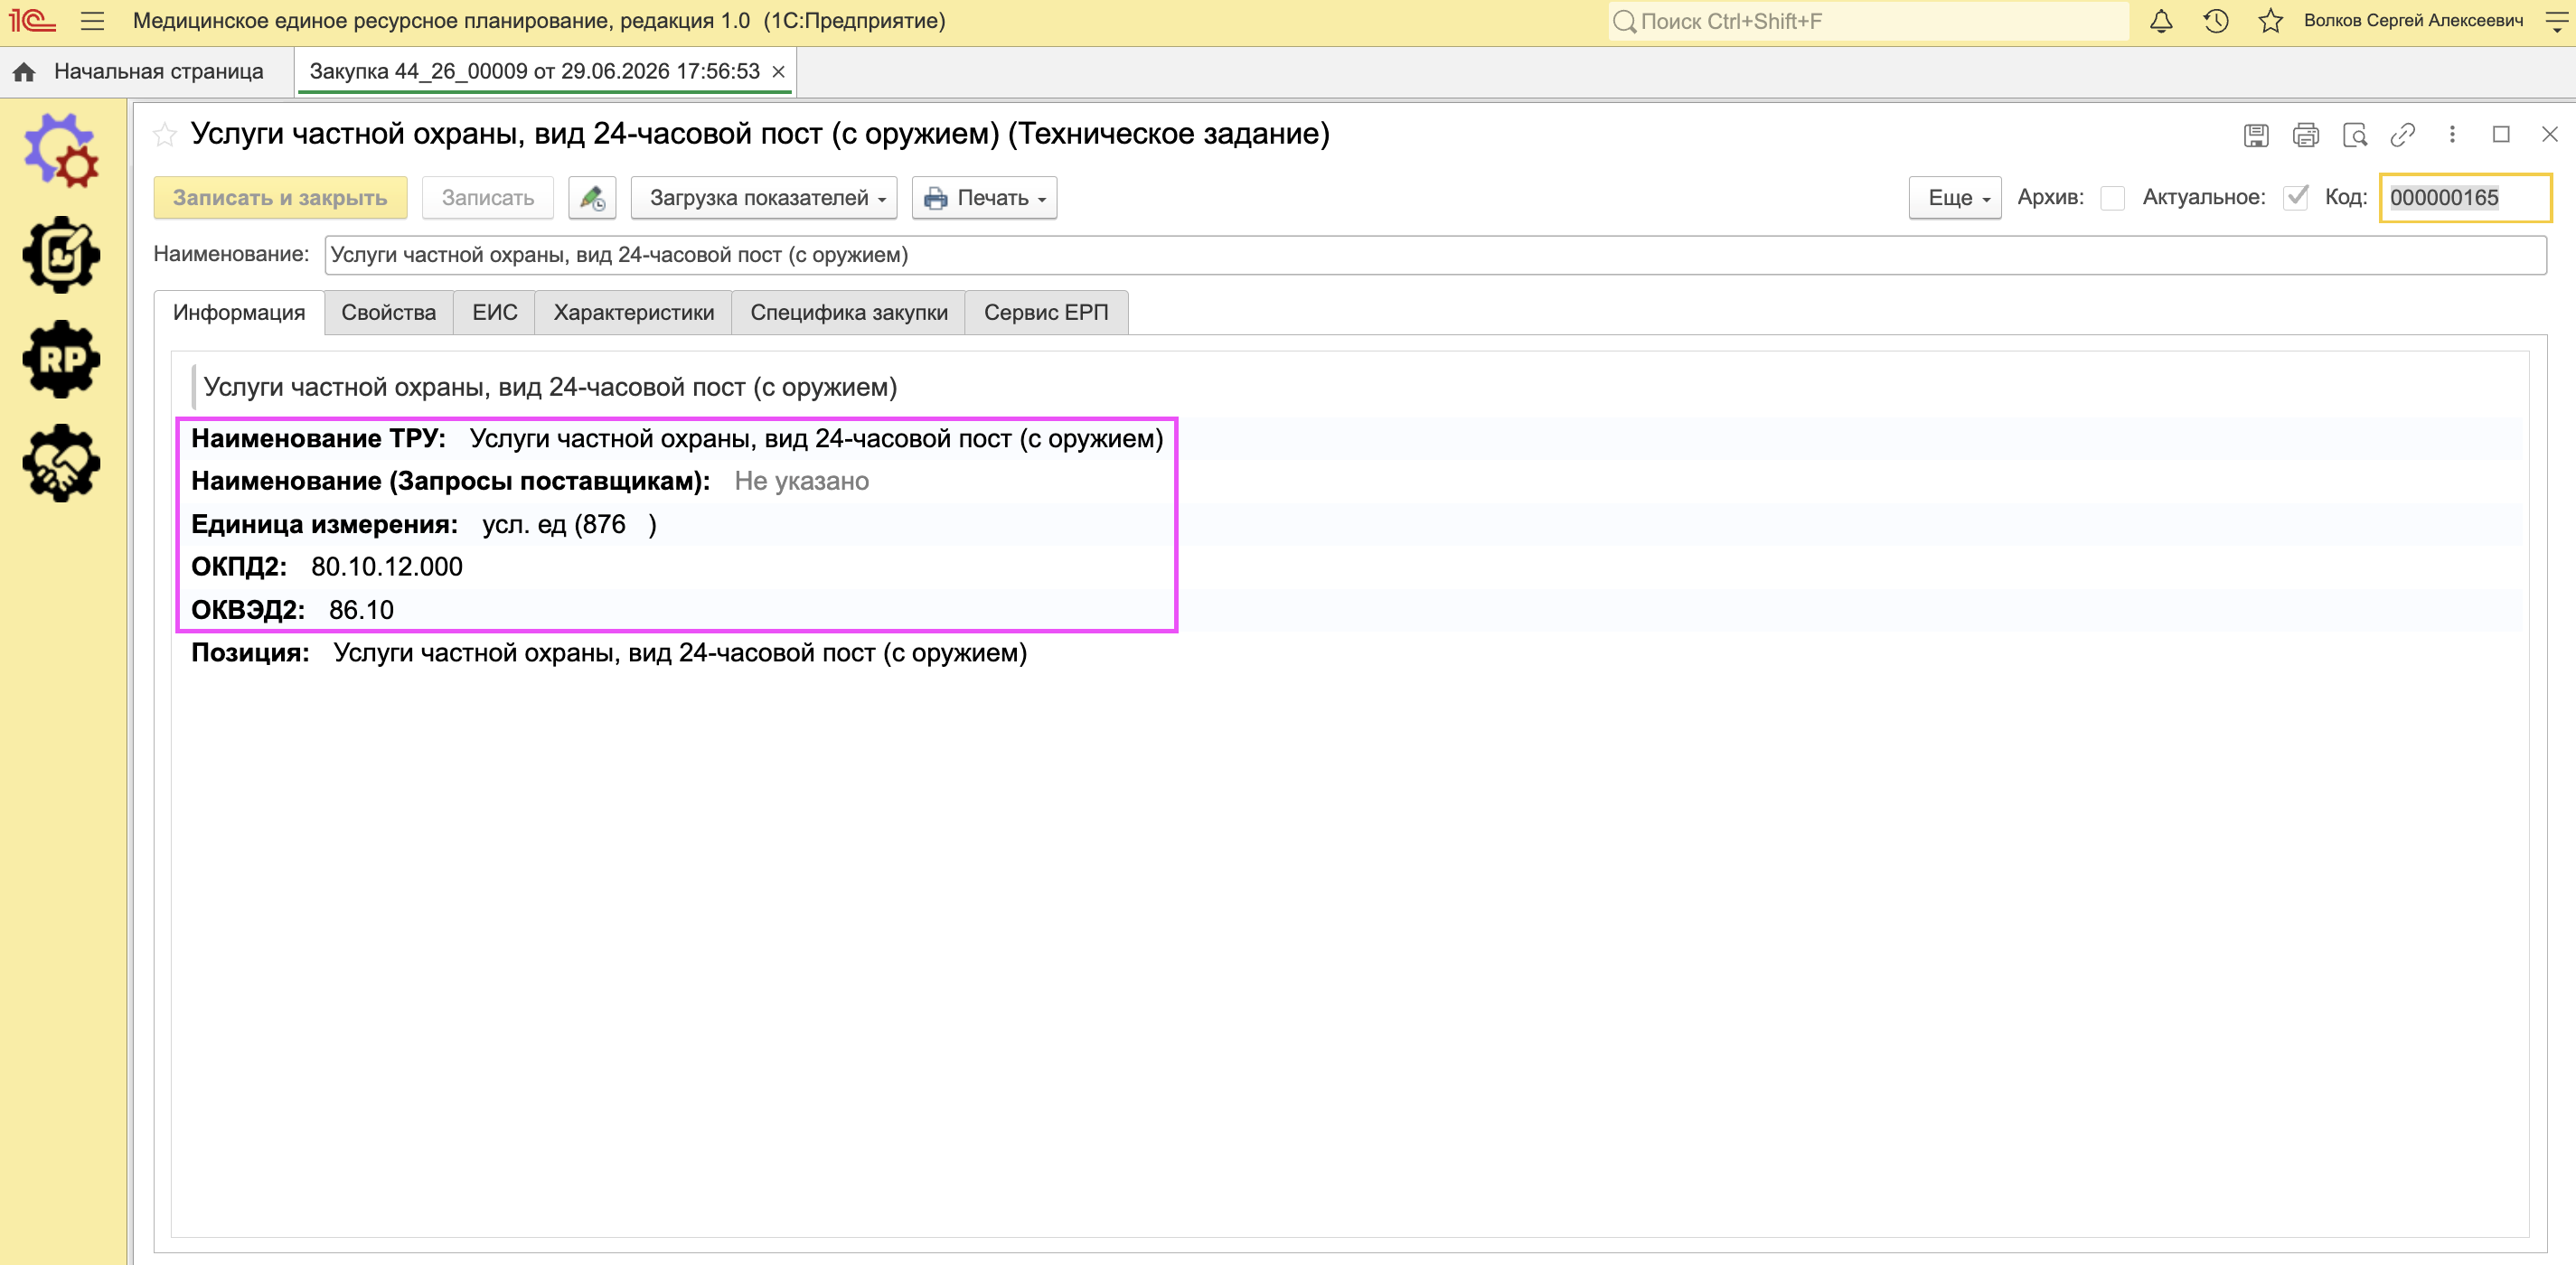Image resolution: width=2576 pixels, height=1265 pixels.
Task: Click Записать и закрыть button
Action: tap(280, 198)
